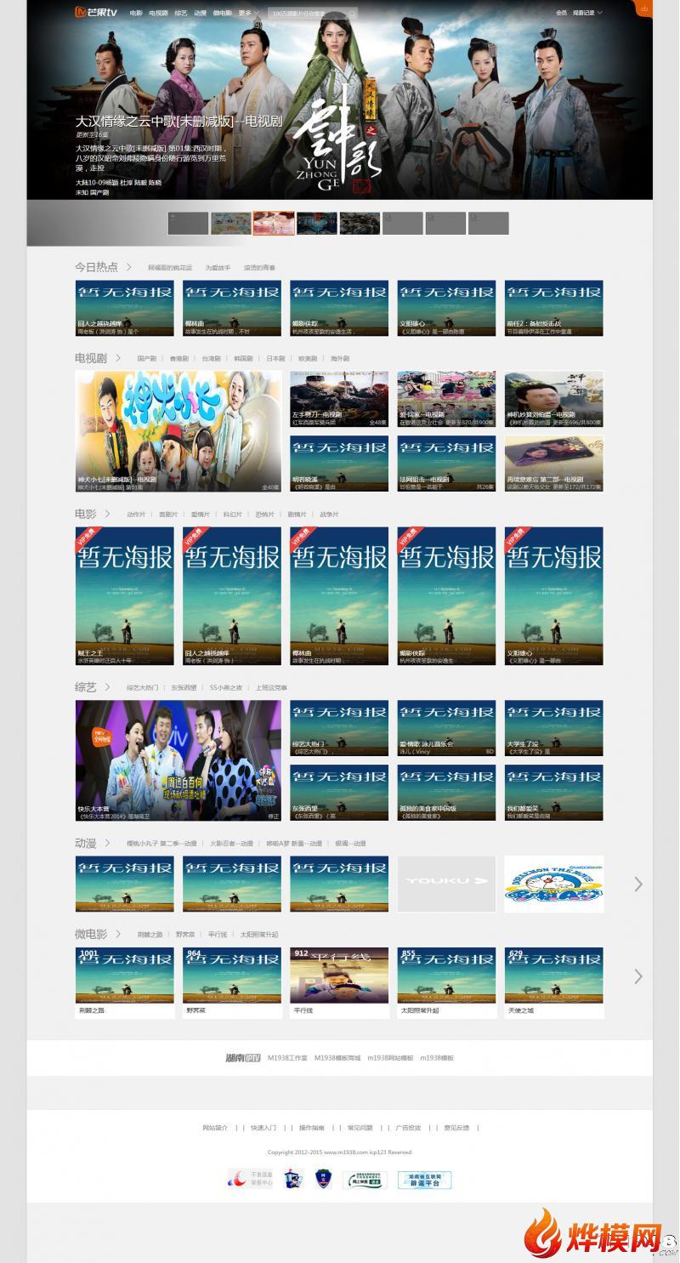
Task: Open the 综艺 section arrow
Action: (x=107, y=686)
